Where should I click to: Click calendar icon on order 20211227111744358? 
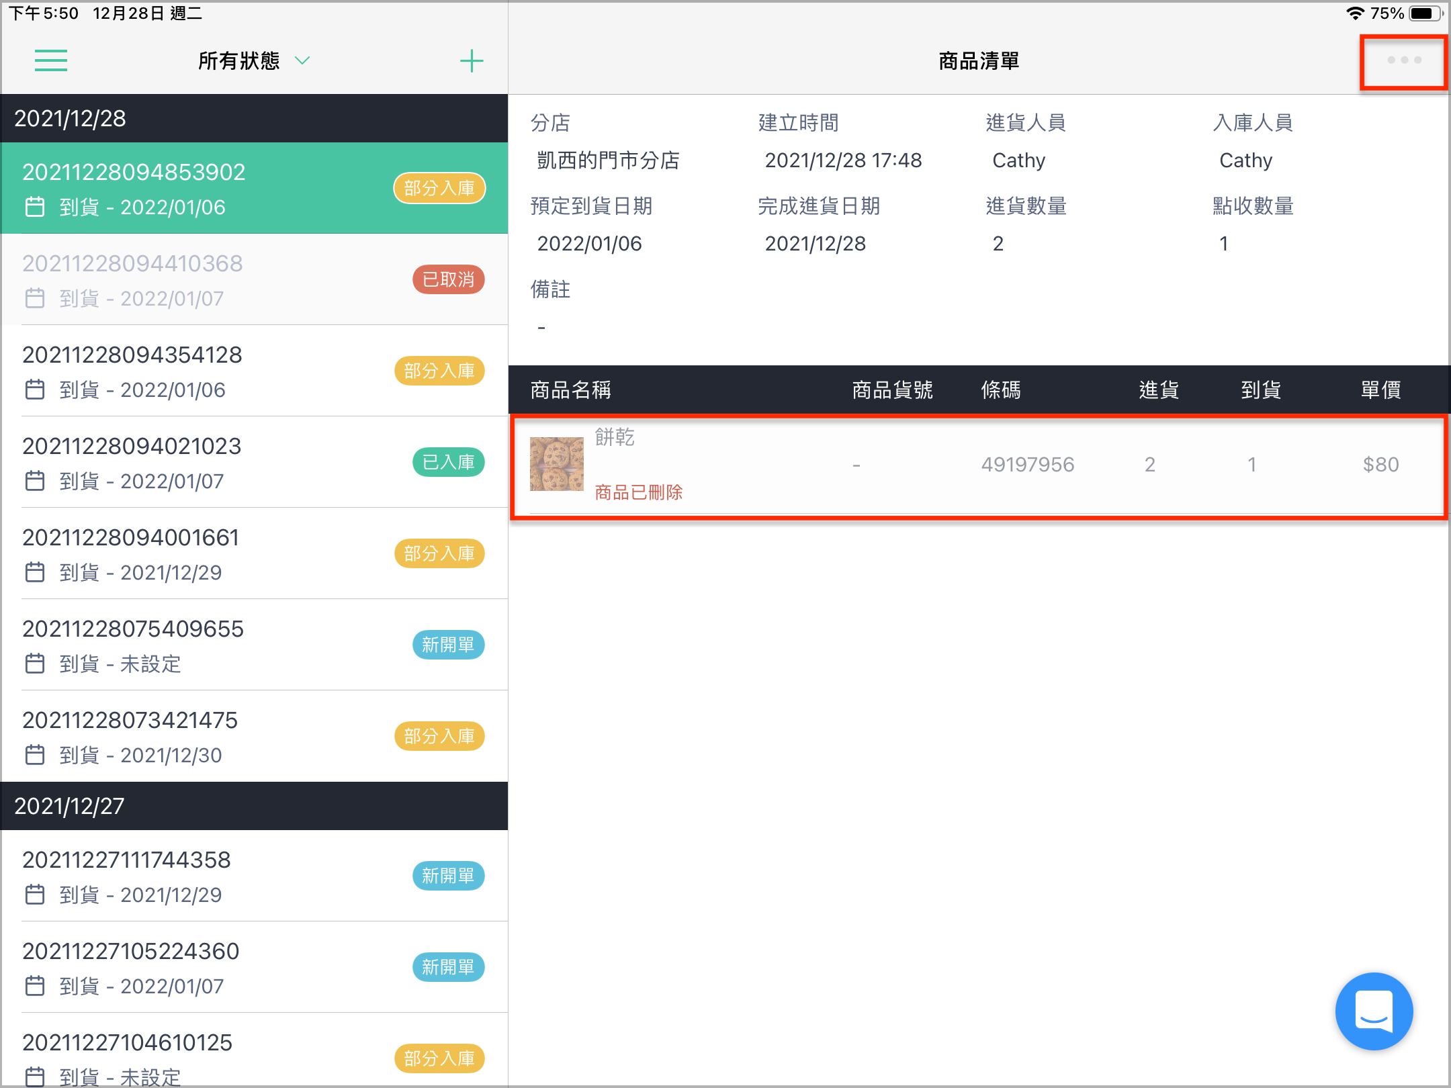pyautogui.click(x=35, y=895)
